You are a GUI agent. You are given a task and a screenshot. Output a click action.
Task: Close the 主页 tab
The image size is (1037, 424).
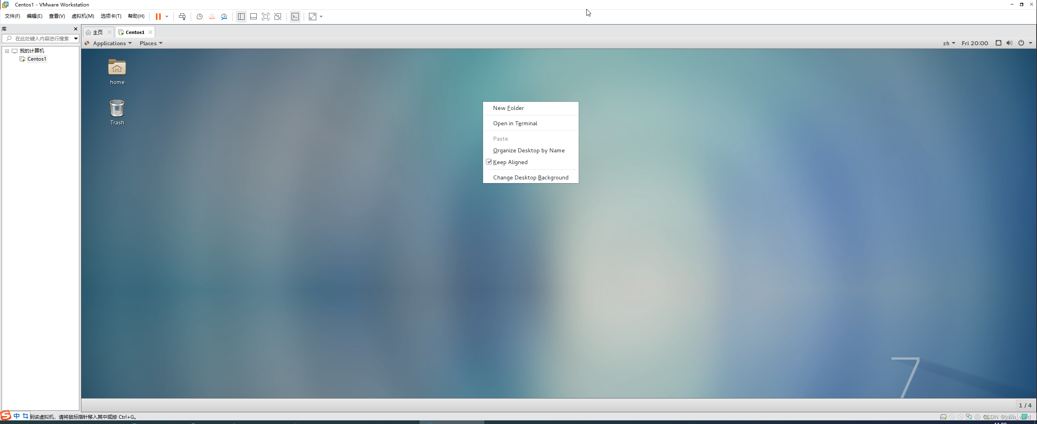click(x=109, y=32)
